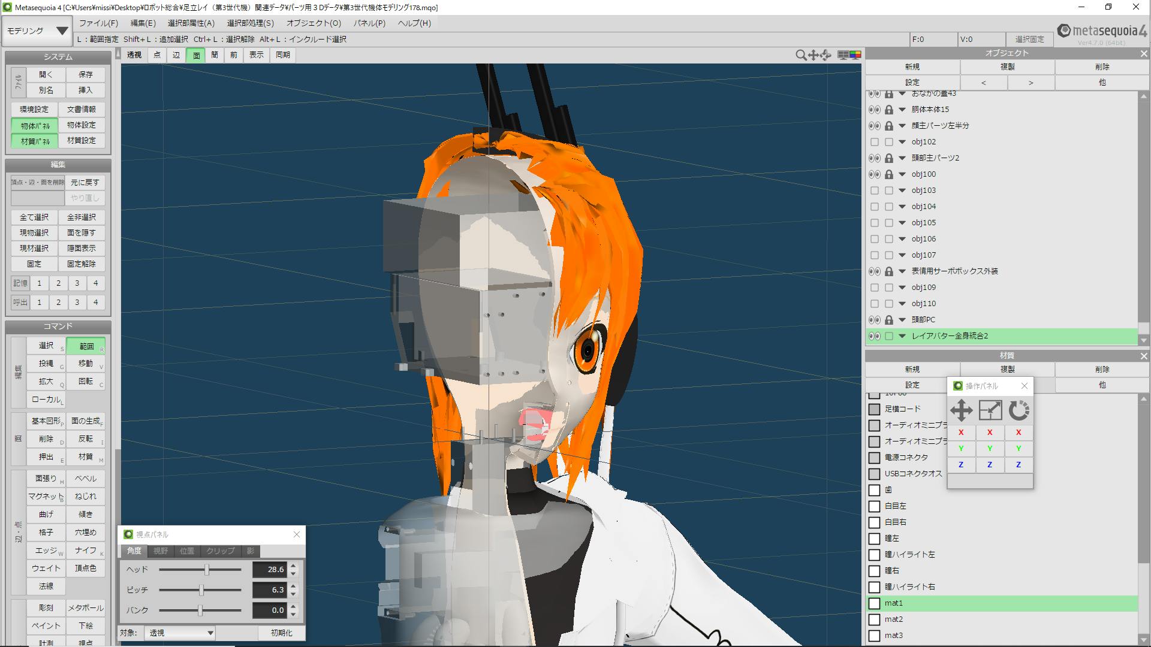Check the 白目左 material checkbox
This screenshot has height=647, width=1151.
[x=874, y=506]
